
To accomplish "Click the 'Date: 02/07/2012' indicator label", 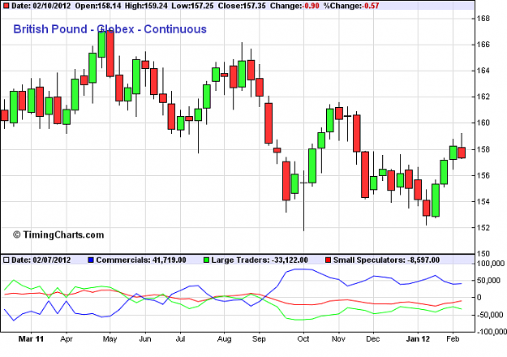I will click(x=41, y=260).
